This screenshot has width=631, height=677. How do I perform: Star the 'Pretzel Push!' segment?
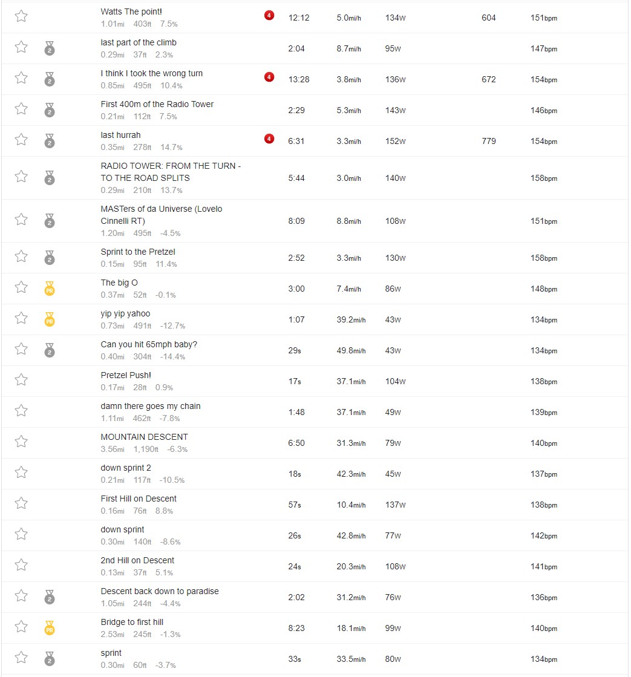click(21, 379)
